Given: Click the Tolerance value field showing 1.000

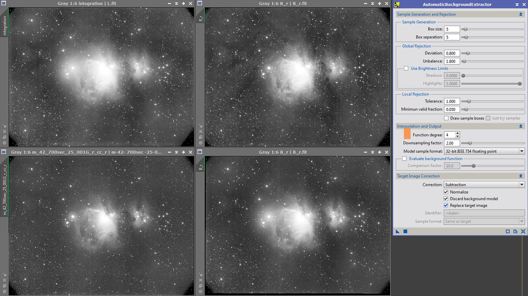Looking at the screenshot, I should pos(452,101).
